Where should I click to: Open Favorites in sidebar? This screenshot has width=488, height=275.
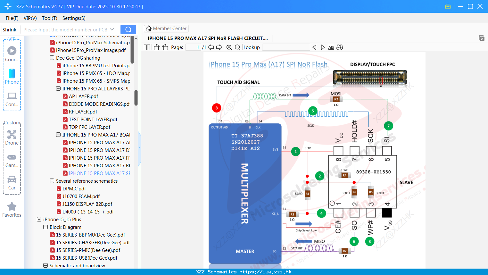pos(12,210)
